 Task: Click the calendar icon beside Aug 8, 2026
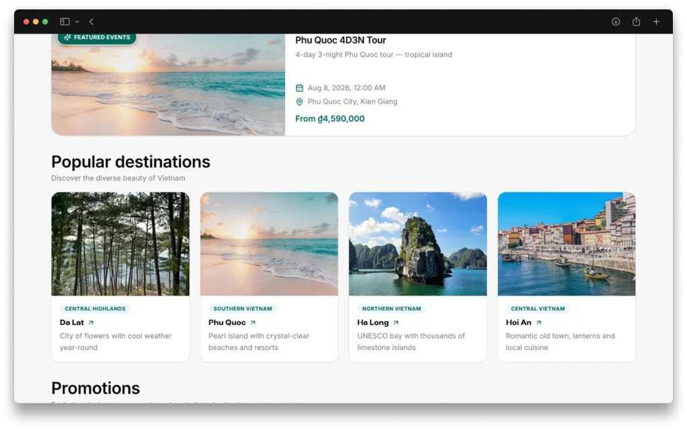[299, 88]
